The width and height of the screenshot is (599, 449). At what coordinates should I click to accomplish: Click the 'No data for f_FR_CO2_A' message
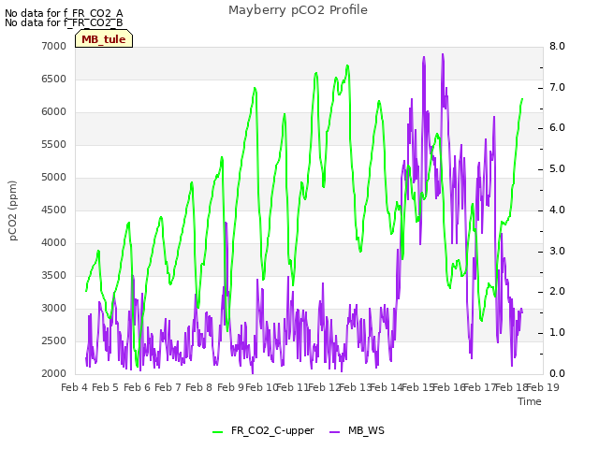pos(64,13)
